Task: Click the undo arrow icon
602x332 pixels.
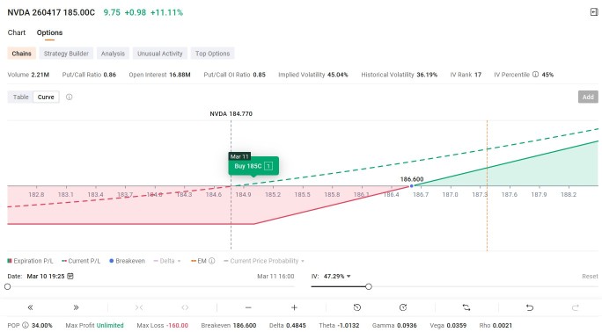Action: [530, 307]
